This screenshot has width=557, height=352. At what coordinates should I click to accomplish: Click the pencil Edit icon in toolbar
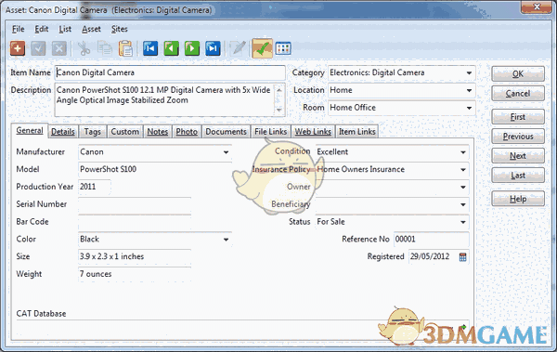click(238, 48)
